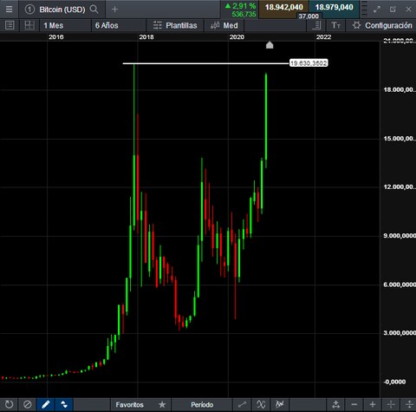The image size is (416, 412).
Task: Click the Favoritos button
Action: point(129,404)
